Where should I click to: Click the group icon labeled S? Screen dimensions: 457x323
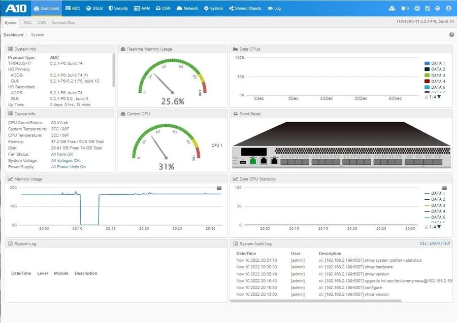coord(405,9)
